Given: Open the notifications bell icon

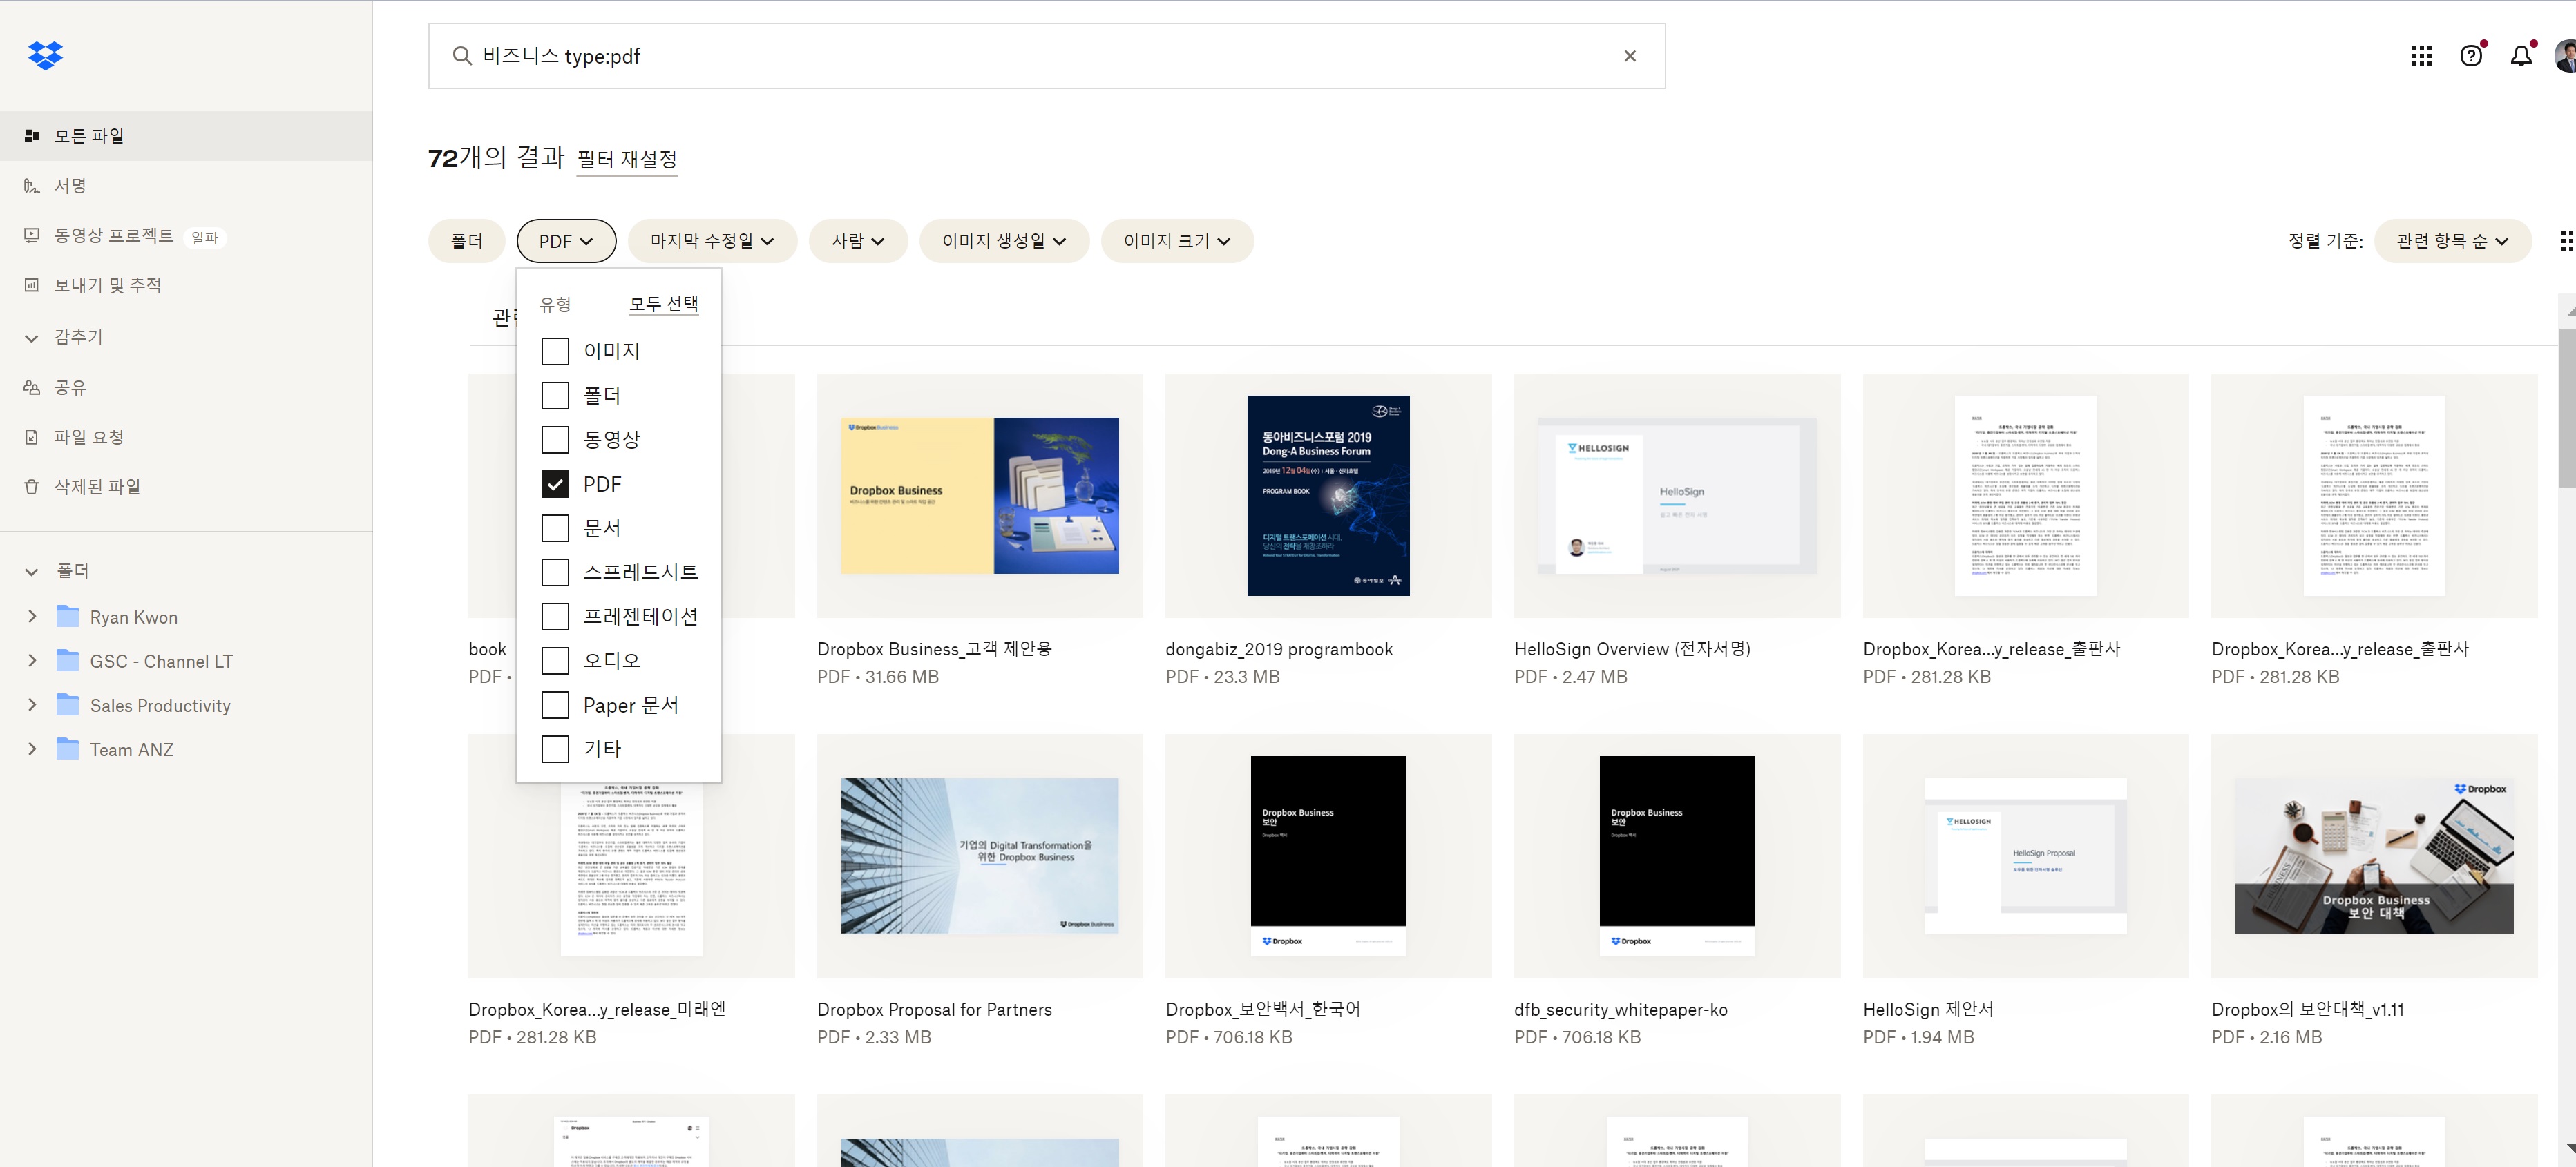Looking at the screenshot, I should (2521, 56).
